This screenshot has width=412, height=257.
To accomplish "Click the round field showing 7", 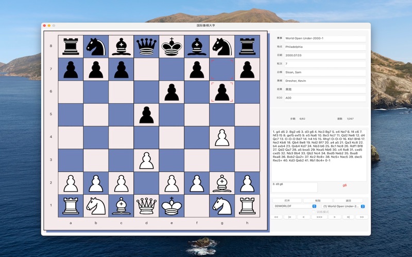I will coord(325,64).
